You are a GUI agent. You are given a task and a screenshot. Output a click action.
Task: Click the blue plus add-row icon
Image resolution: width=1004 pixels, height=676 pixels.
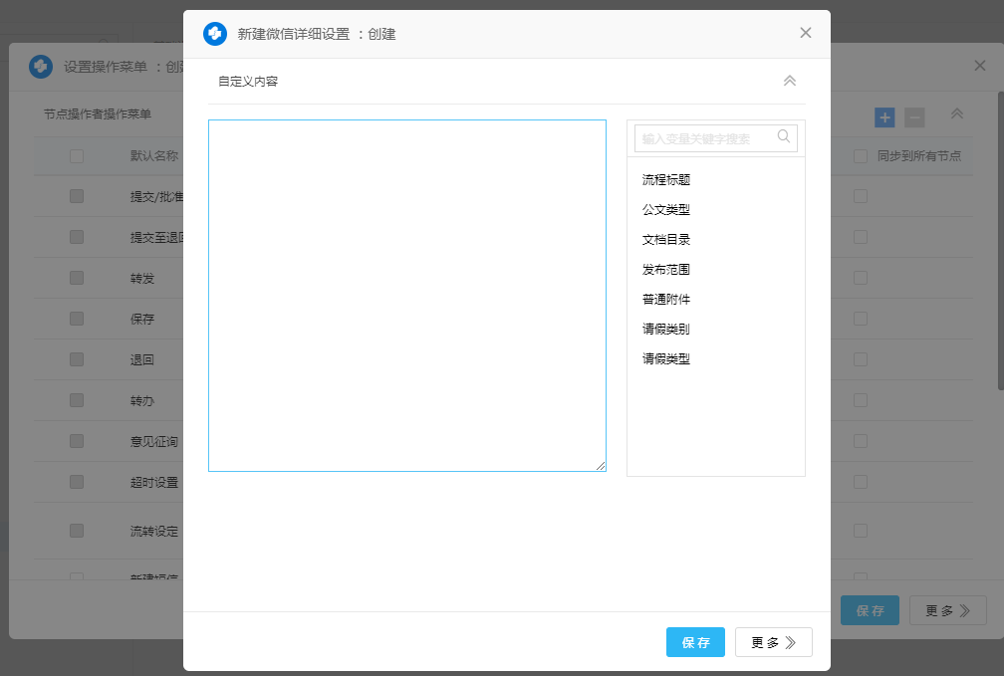click(x=884, y=117)
